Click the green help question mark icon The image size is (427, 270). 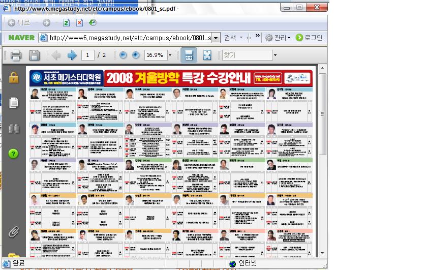point(13,154)
